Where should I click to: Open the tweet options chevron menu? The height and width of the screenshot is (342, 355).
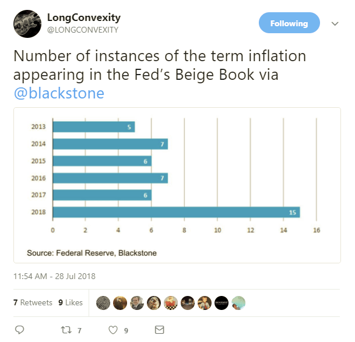coord(335,23)
